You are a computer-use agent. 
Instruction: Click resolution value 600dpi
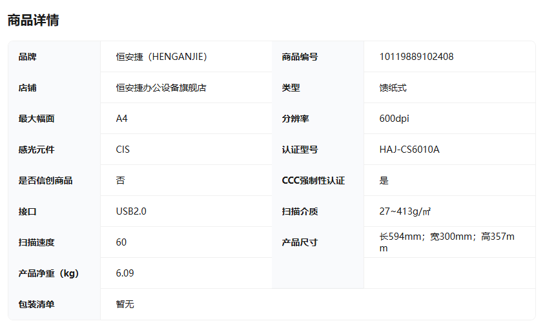[x=394, y=119]
